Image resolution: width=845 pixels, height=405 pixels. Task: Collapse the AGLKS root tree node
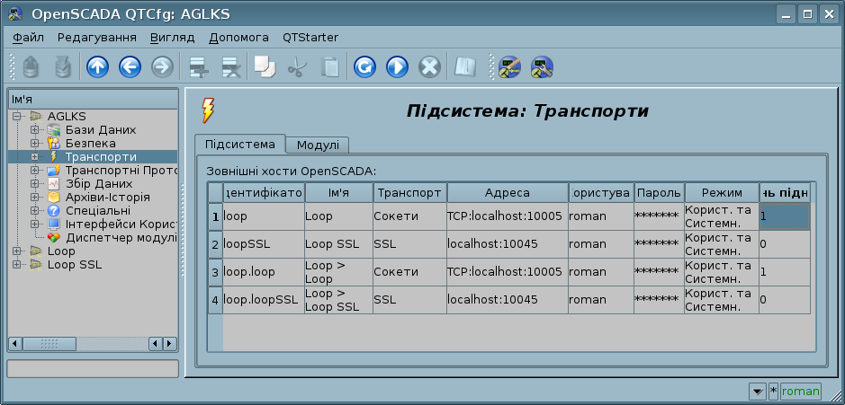(x=16, y=116)
